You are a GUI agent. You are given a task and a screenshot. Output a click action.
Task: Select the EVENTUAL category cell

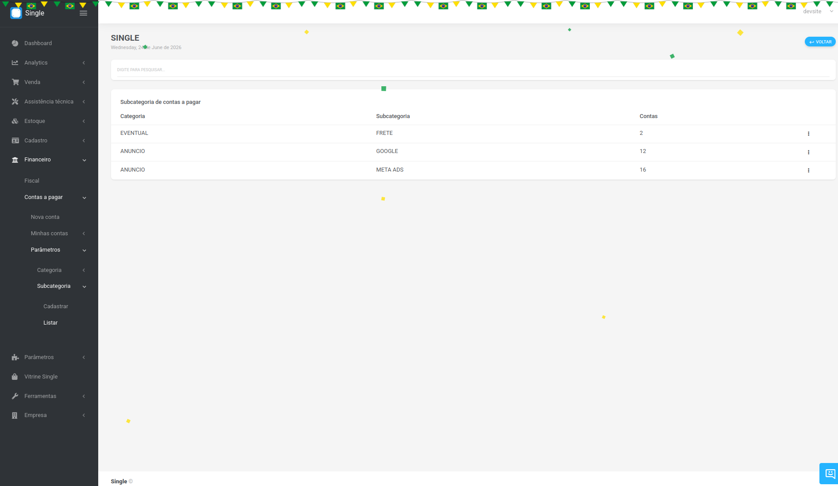tap(134, 133)
